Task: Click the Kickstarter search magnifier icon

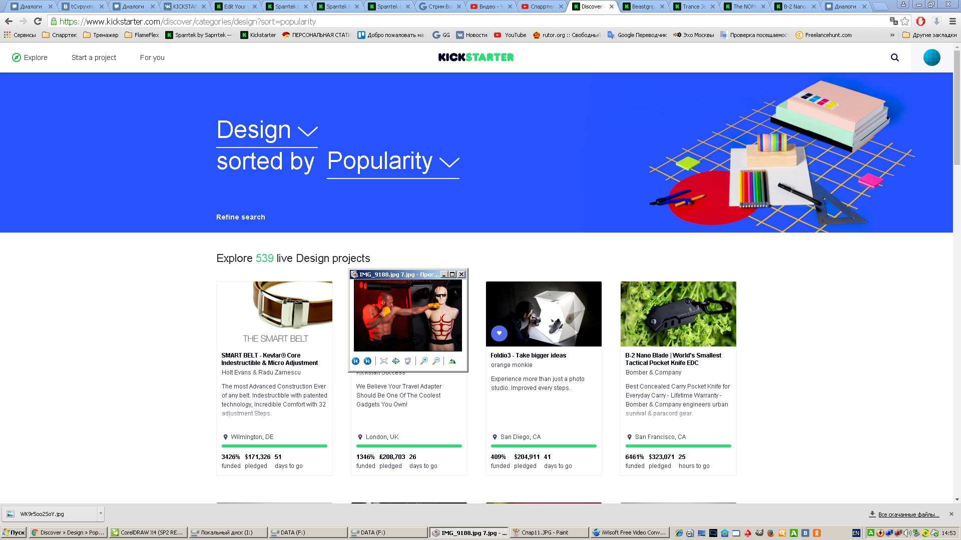Action: pyautogui.click(x=895, y=57)
